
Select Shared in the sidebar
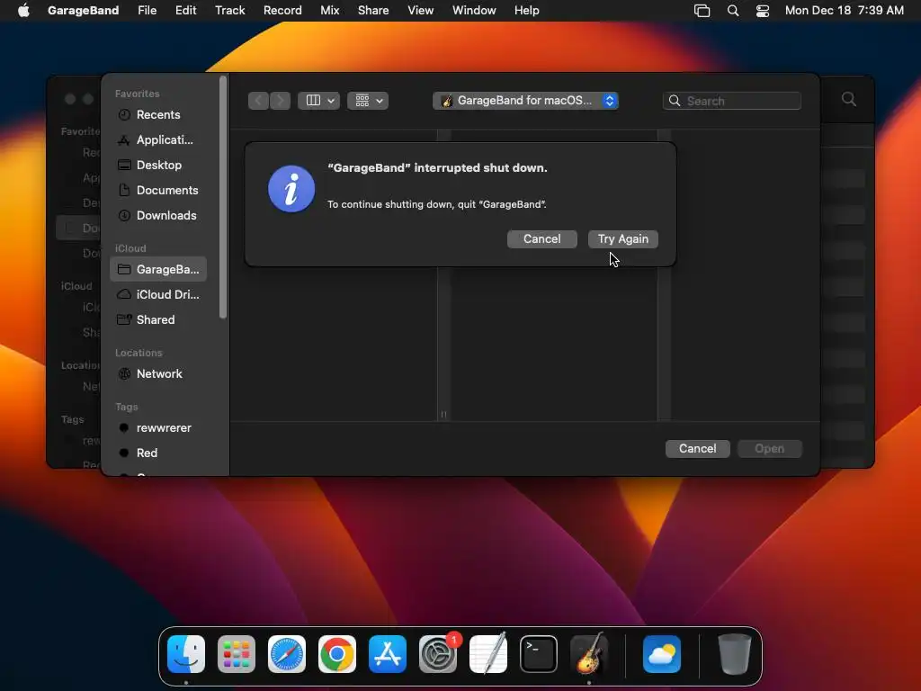coord(158,319)
